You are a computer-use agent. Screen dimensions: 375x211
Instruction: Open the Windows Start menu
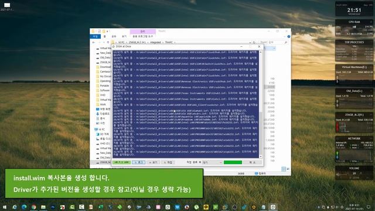tap(4, 207)
